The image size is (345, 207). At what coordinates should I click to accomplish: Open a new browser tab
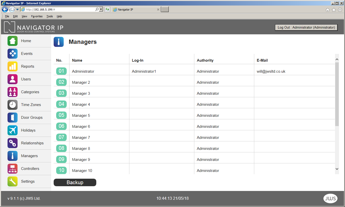click(165, 10)
